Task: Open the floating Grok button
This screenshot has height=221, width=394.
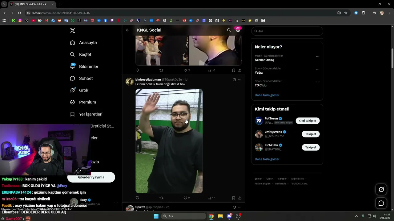Action: click(x=381, y=190)
